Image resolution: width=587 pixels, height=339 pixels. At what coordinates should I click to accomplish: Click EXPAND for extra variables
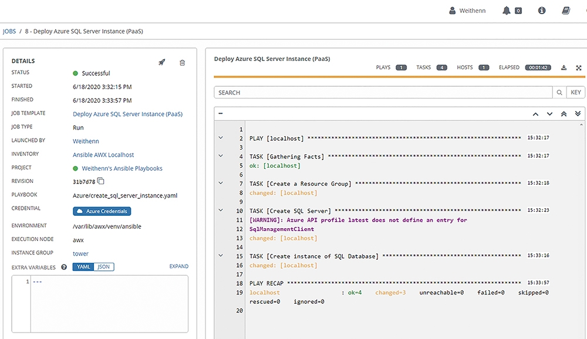tap(178, 266)
